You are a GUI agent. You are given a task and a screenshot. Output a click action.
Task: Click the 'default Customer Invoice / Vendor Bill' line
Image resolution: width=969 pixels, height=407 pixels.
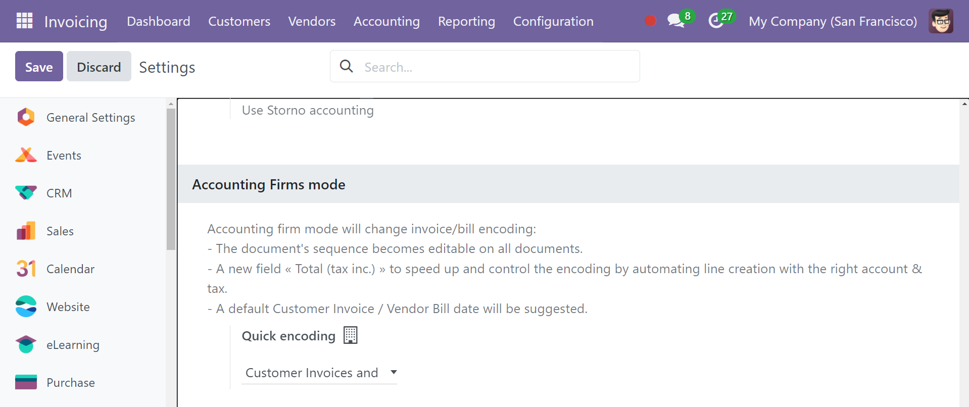point(398,309)
